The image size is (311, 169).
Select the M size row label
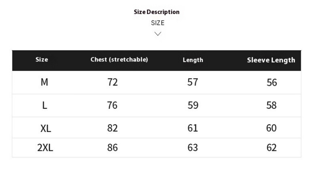pyautogui.click(x=44, y=82)
